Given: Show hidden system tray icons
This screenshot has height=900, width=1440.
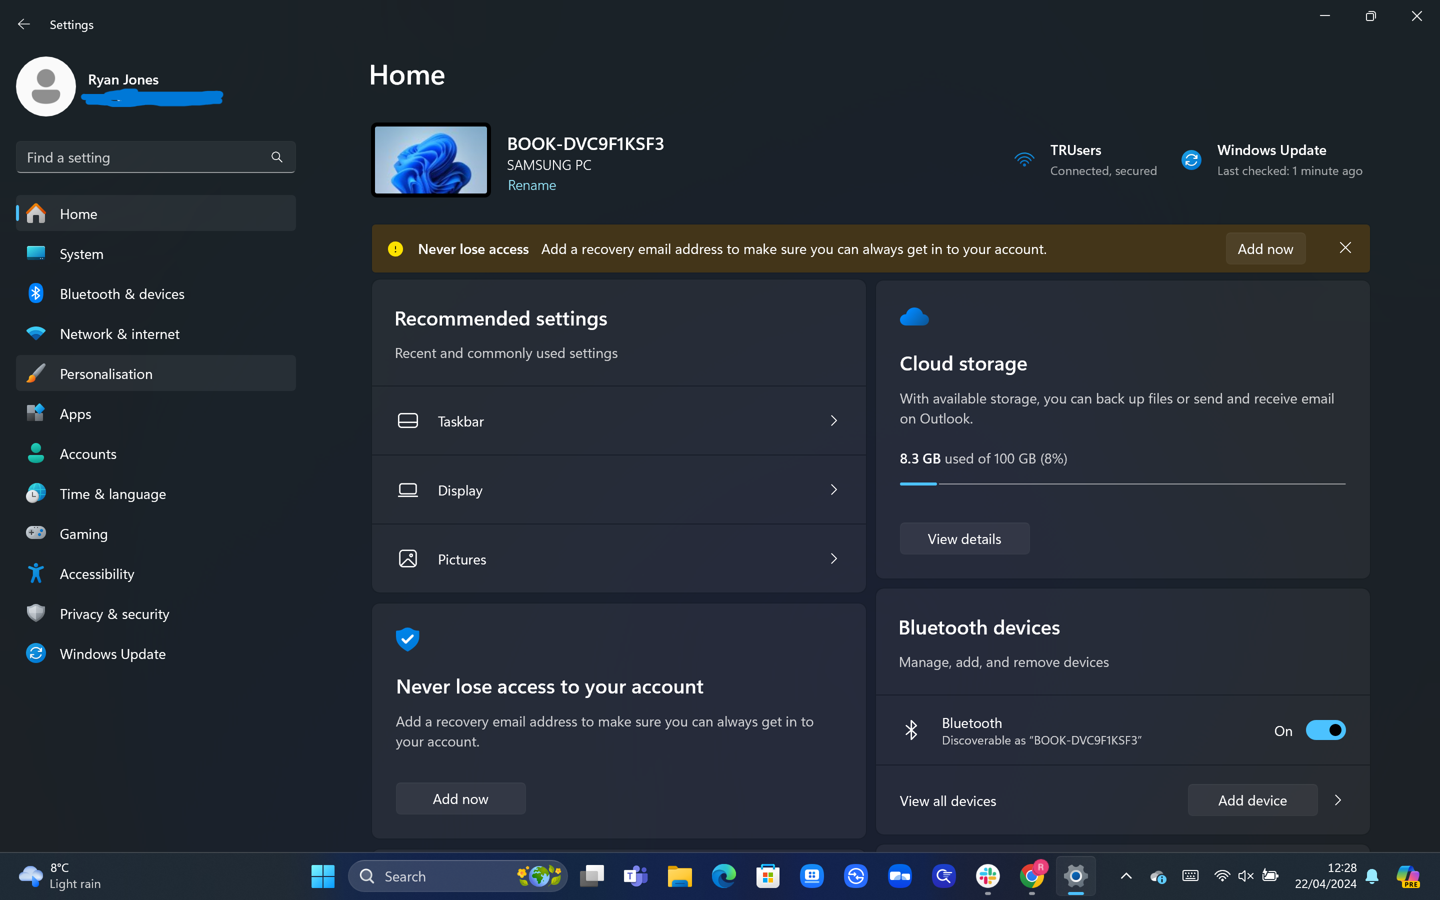Looking at the screenshot, I should point(1126,876).
